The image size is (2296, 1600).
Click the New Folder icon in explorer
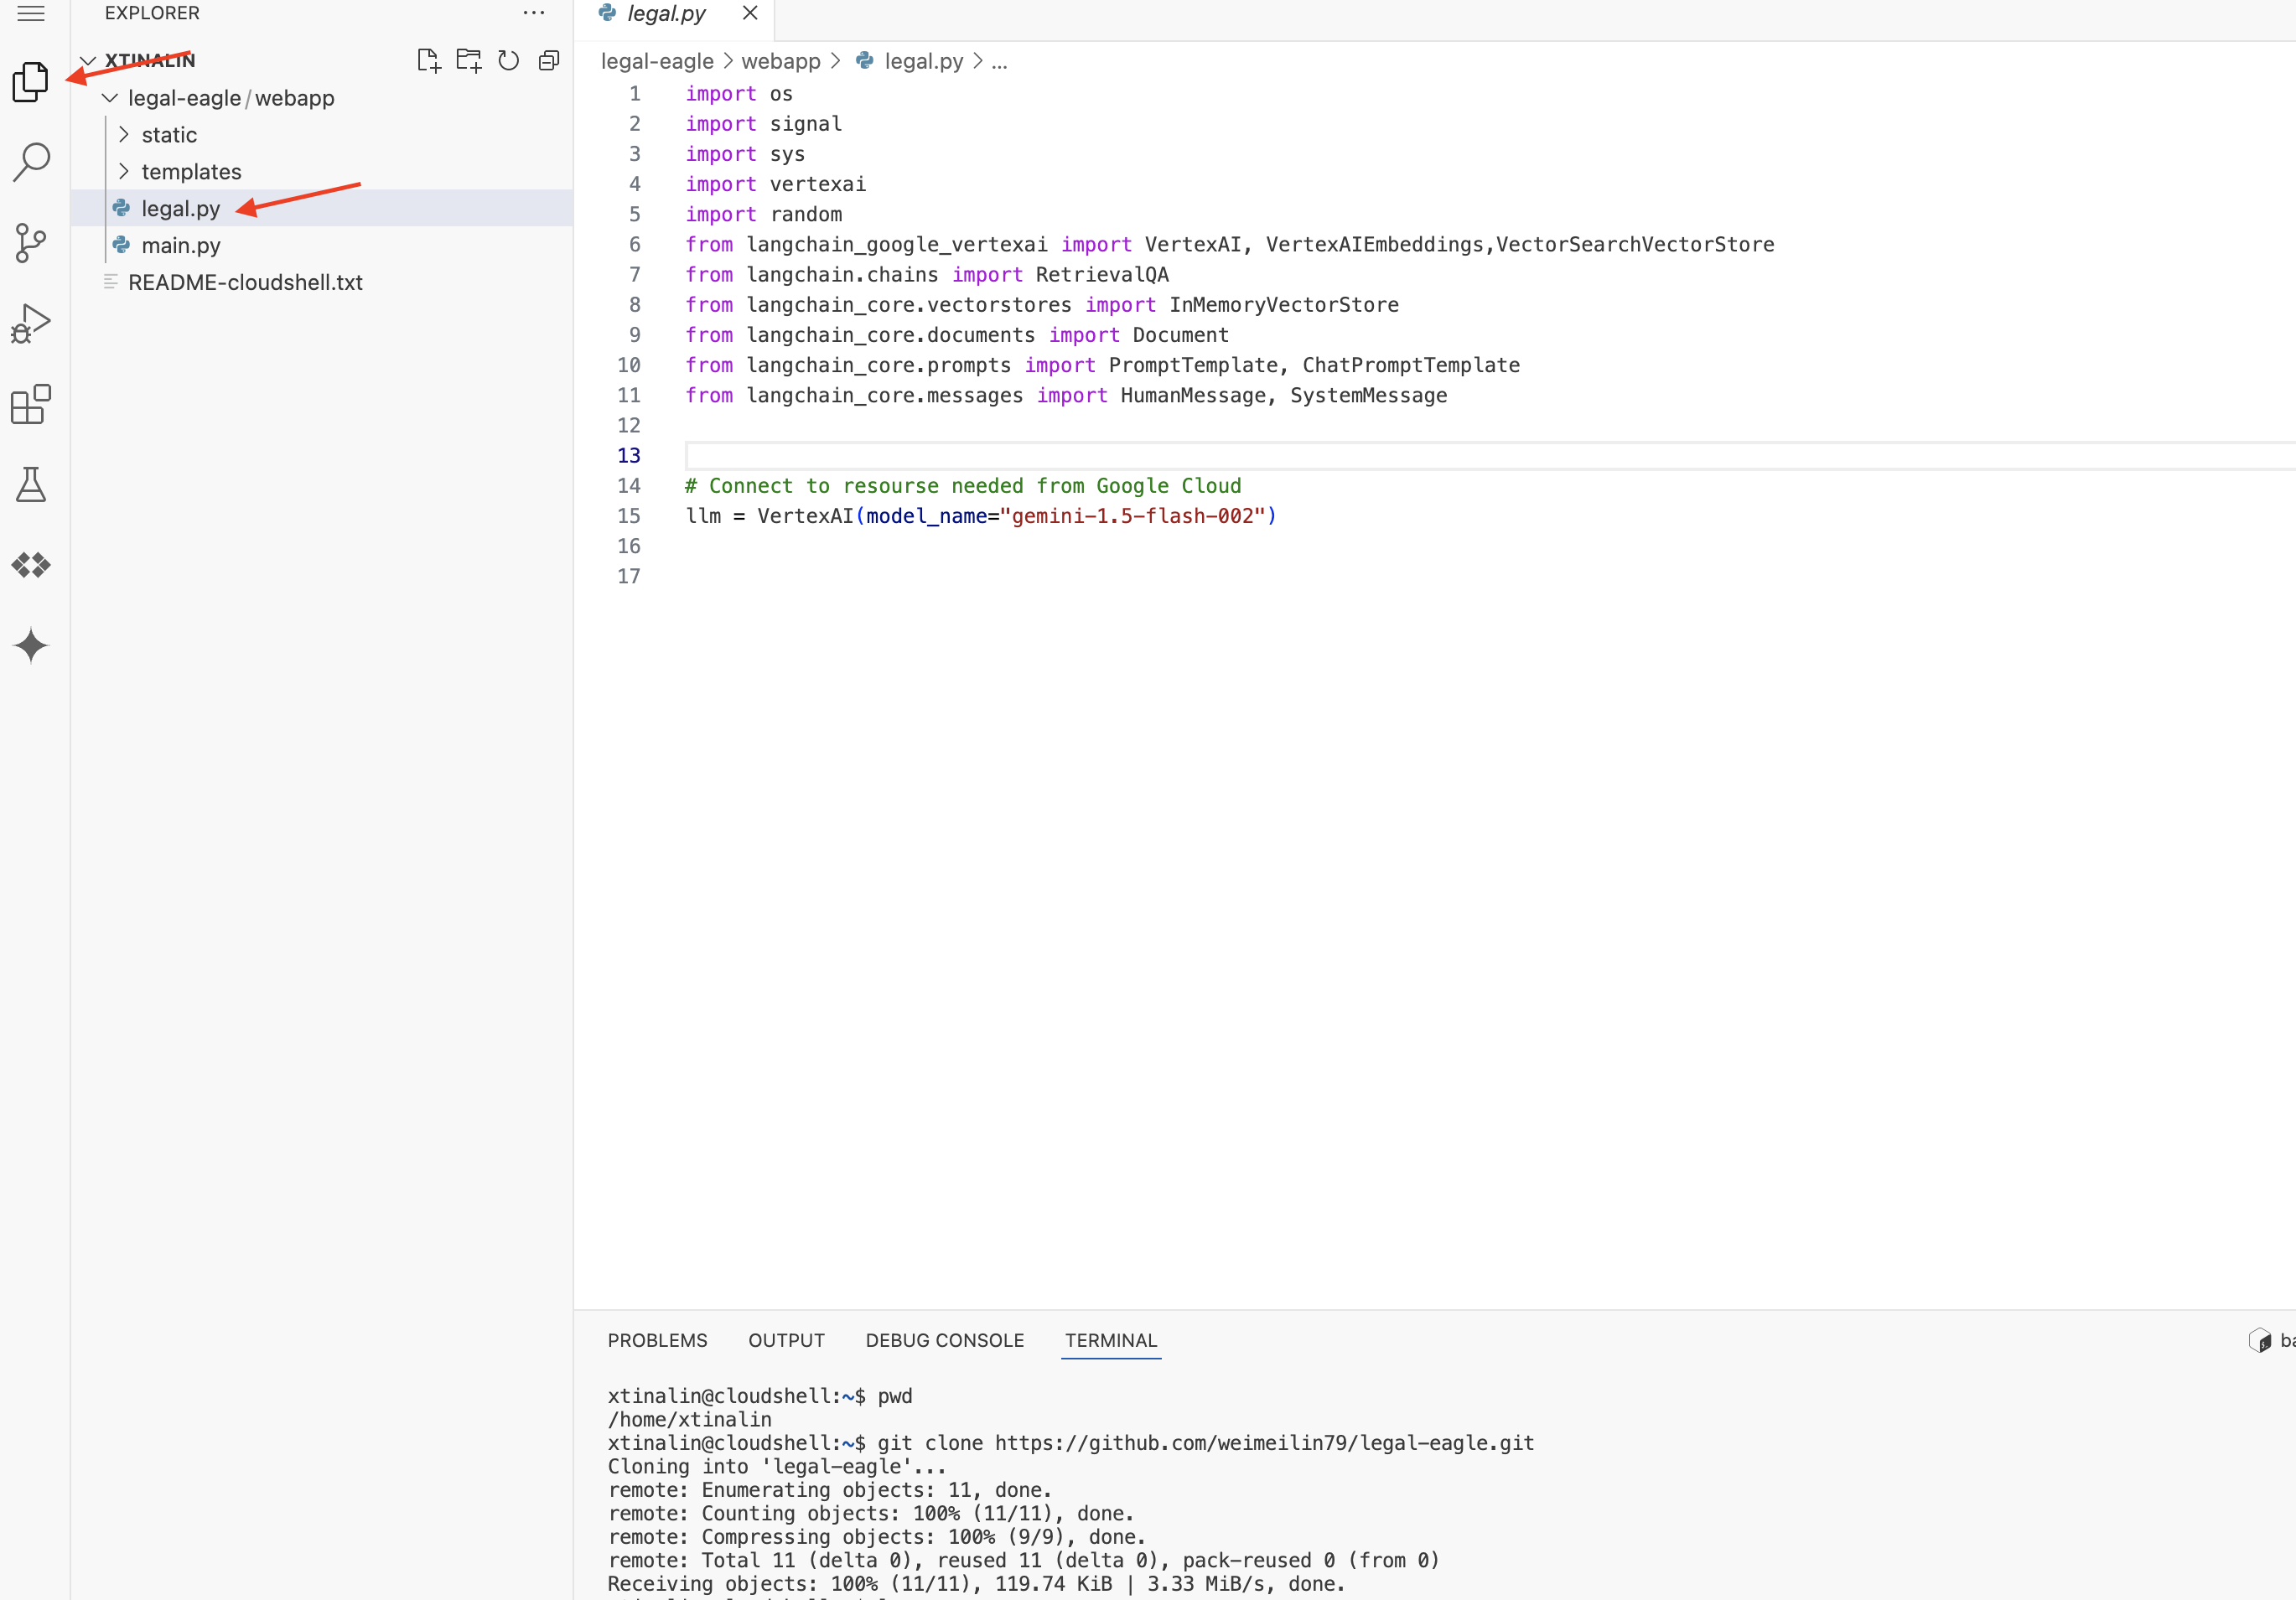point(468,61)
